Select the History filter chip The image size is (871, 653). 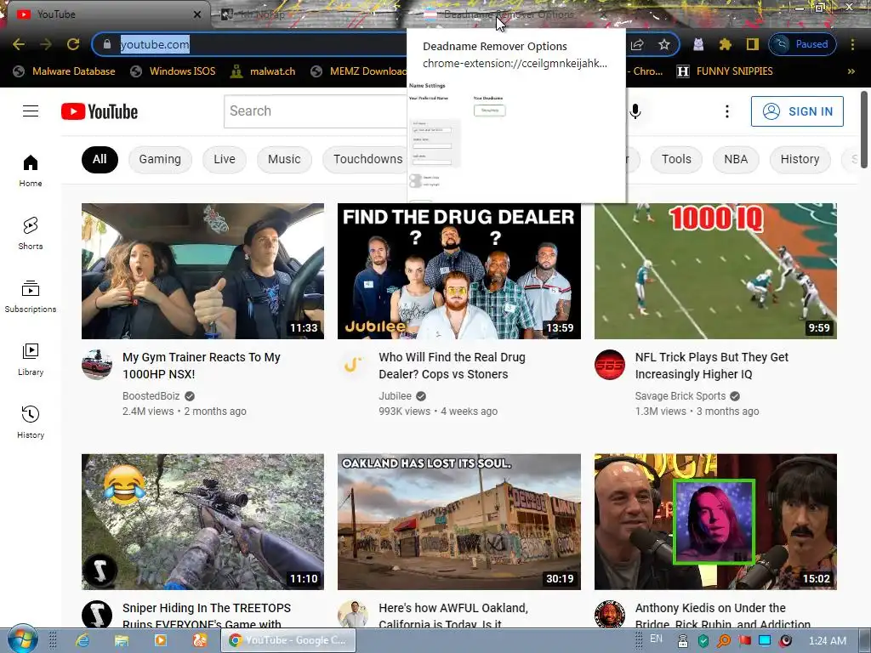click(x=800, y=159)
